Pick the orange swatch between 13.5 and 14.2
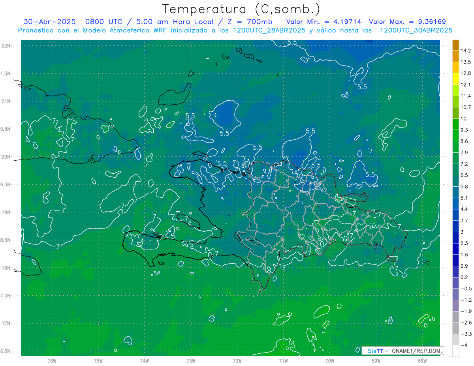Screen dimensions: 474x366 tap(455, 56)
